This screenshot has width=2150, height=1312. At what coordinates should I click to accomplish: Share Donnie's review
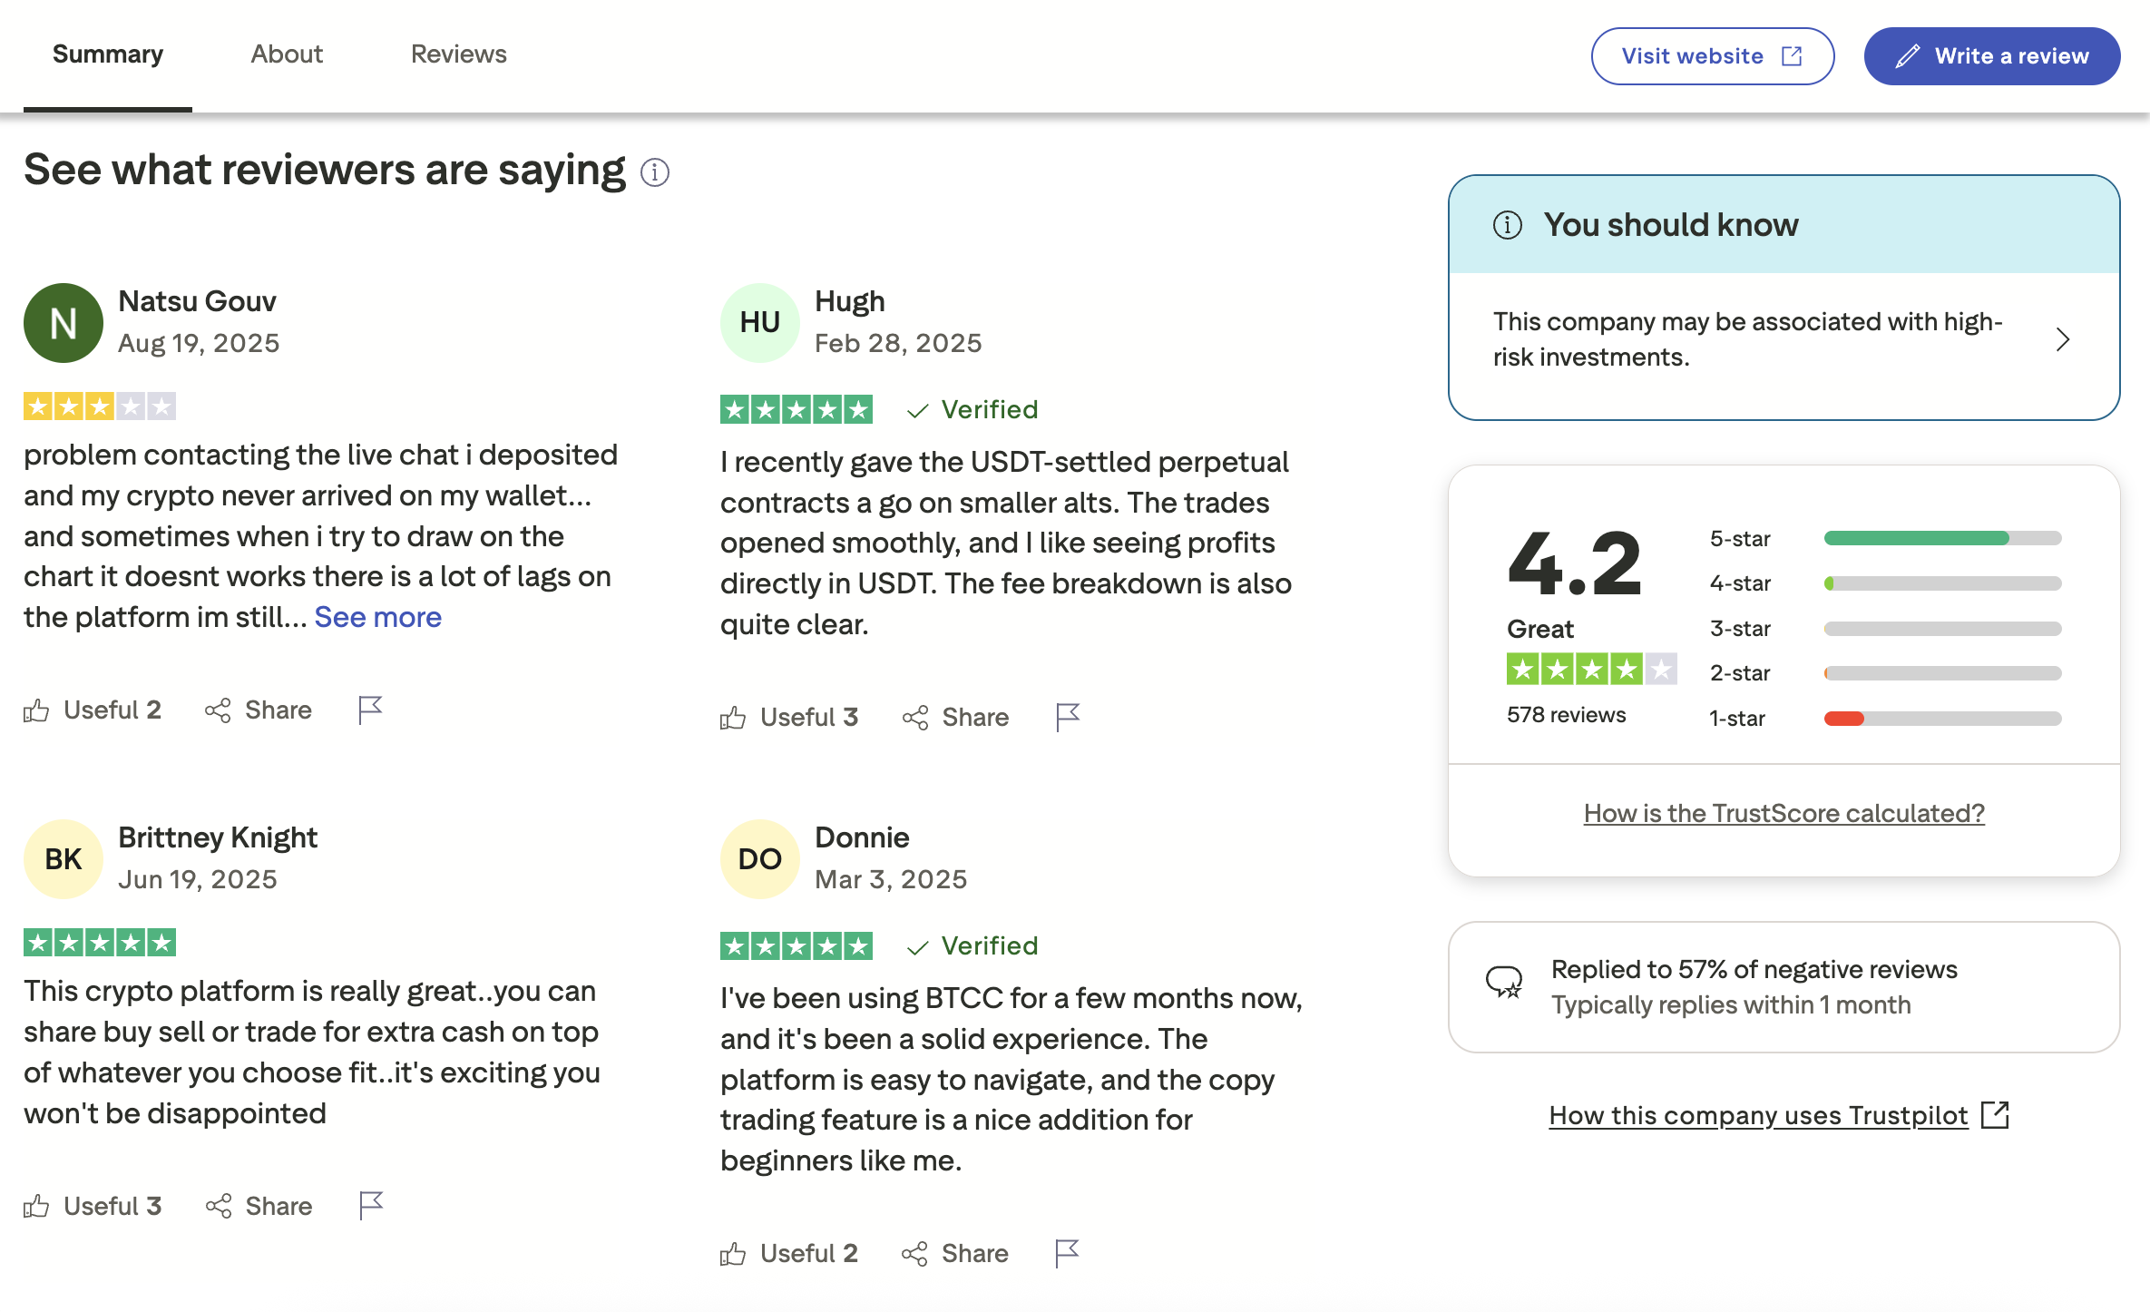click(x=955, y=1253)
